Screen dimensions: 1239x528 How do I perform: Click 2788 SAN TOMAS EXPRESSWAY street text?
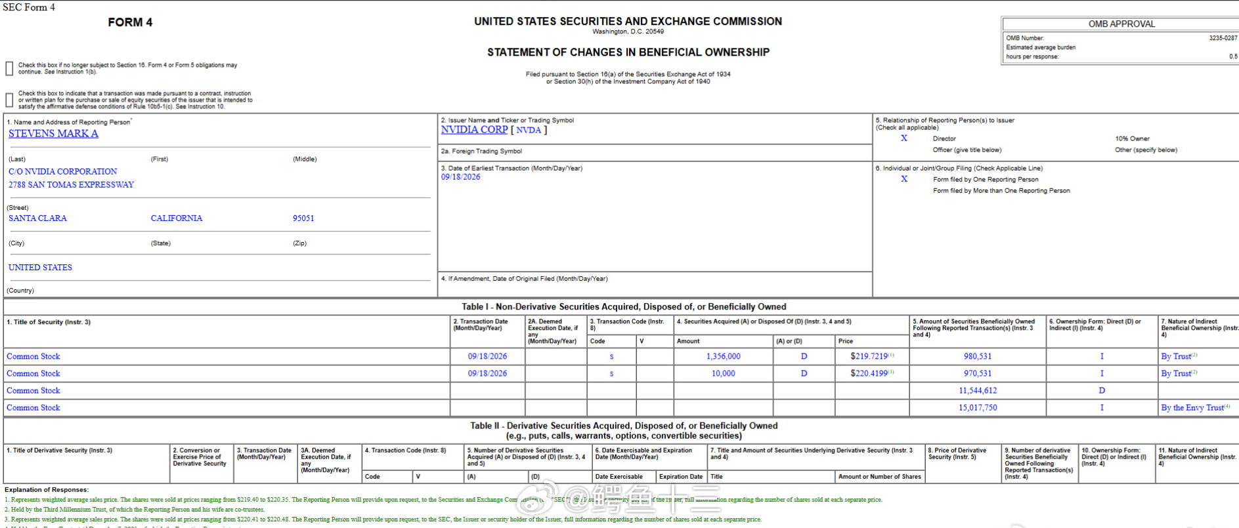(71, 185)
